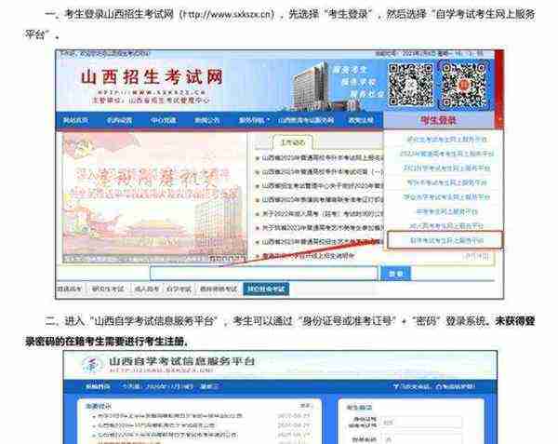Viewport: 558px width, 444px height.
Task: Click the 山西招生考试网 site title logo
Action: [153, 77]
